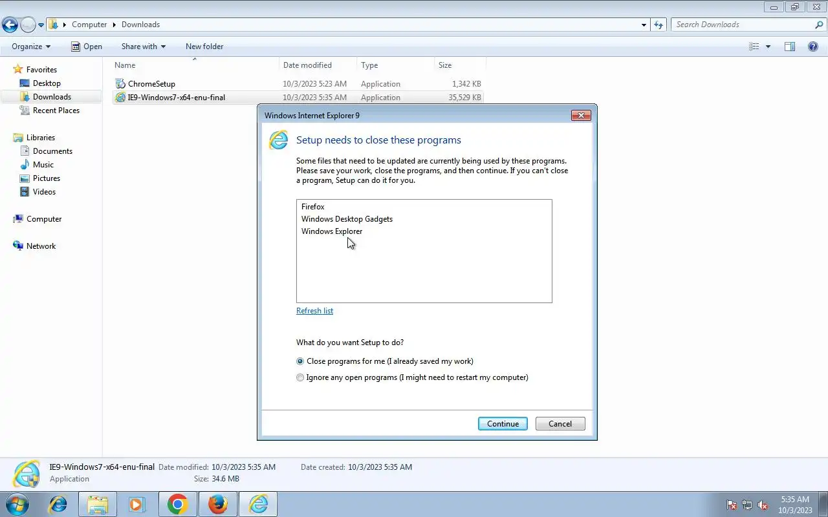
Task: Click the Action Center flag tray icon
Action: 732,505
